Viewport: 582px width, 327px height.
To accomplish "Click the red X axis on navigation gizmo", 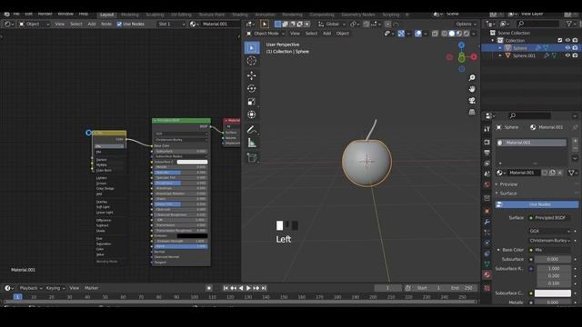I will point(474,56).
